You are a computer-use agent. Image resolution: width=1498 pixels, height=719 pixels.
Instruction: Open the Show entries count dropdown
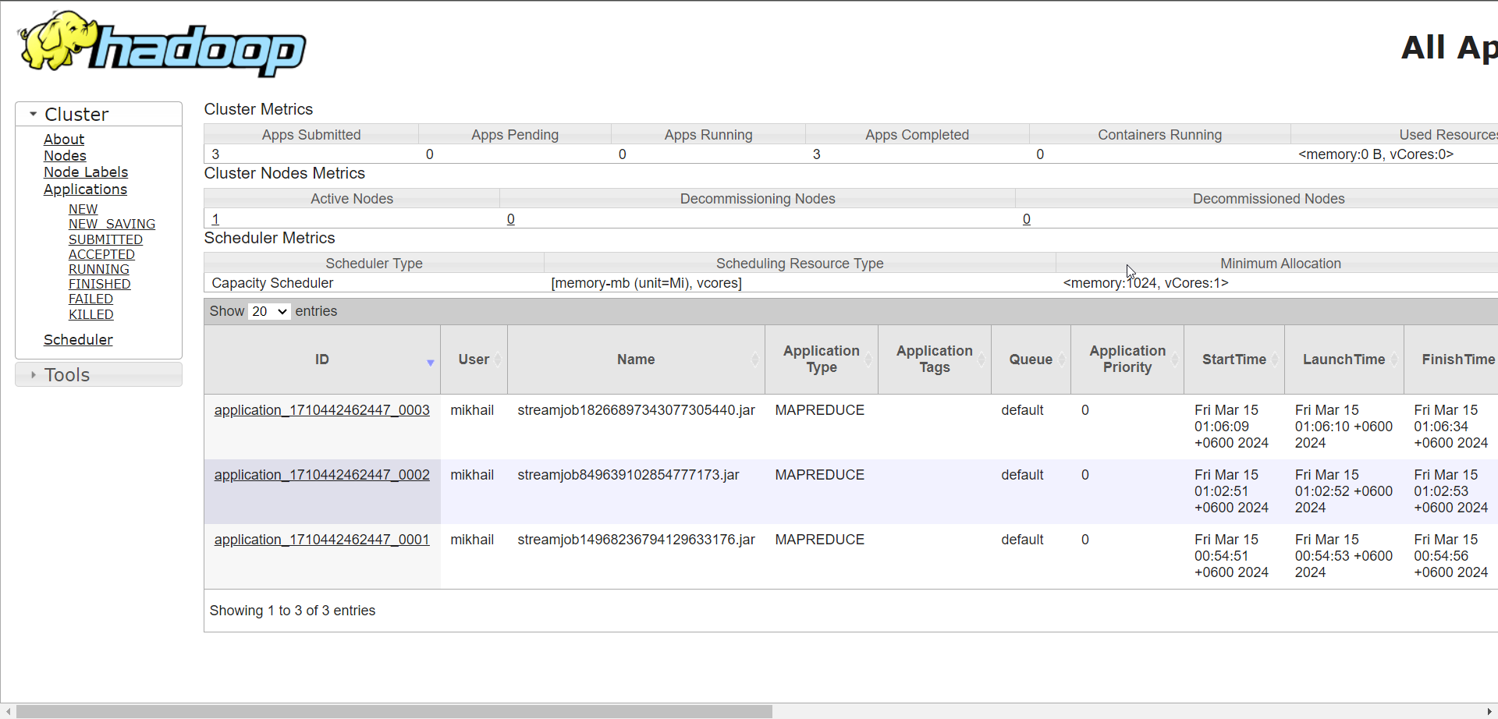tap(269, 311)
